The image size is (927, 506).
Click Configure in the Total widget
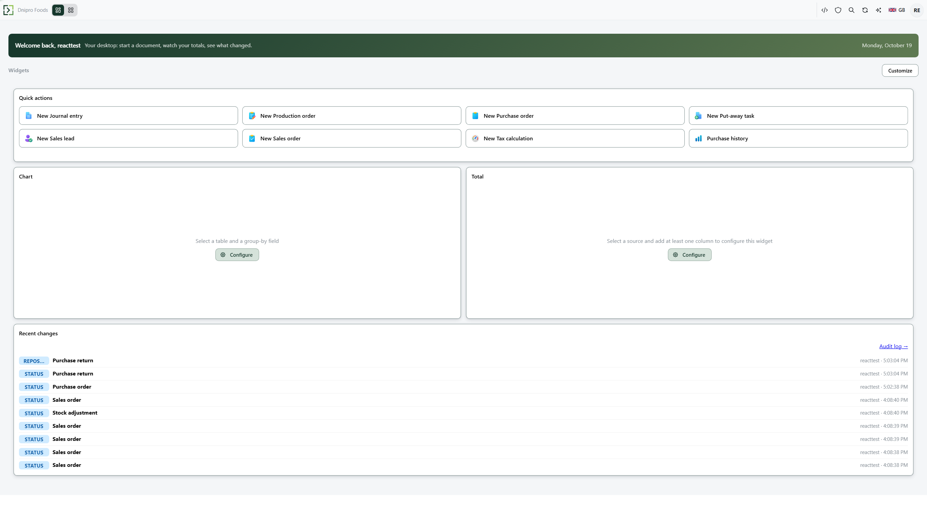689,255
